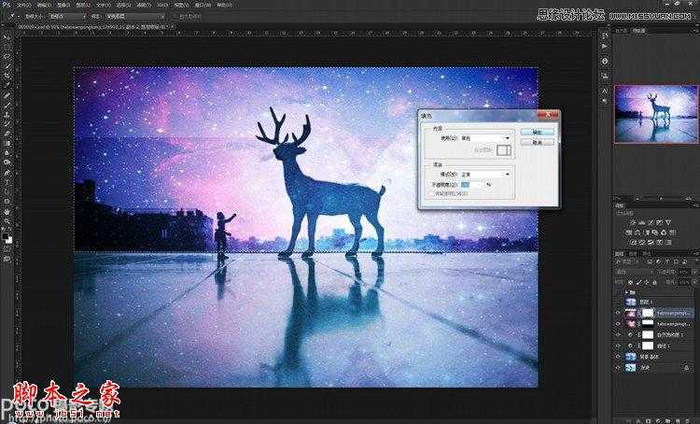The width and height of the screenshot is (700, 424).
Task: Click the OK button in Fill dialog
Action: click(x=538, y=132)
